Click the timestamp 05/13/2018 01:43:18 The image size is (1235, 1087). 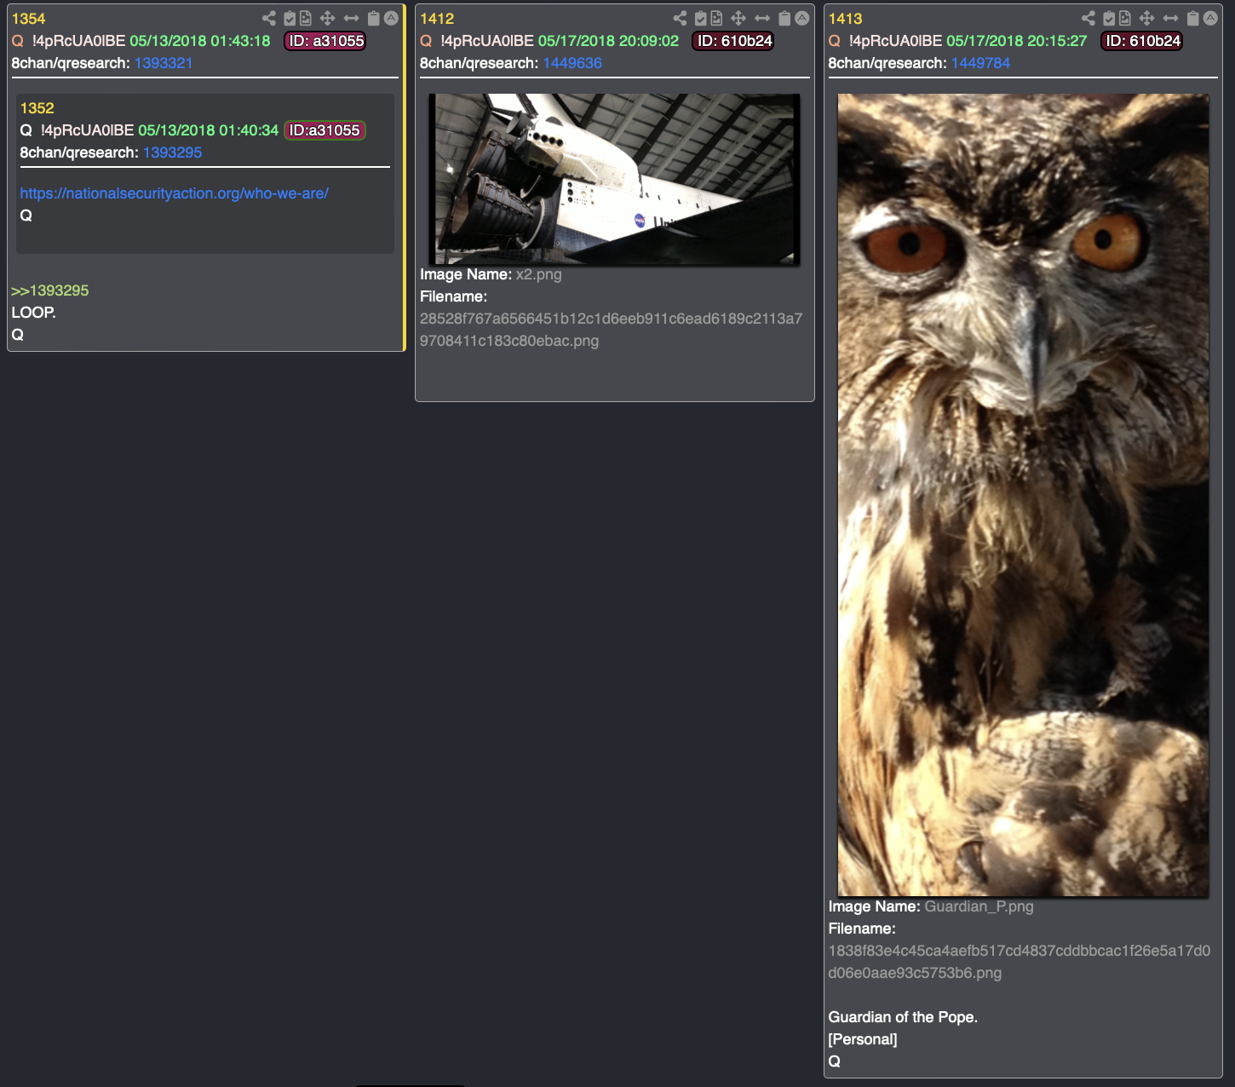pyautogui.click(x=200, y=41)
